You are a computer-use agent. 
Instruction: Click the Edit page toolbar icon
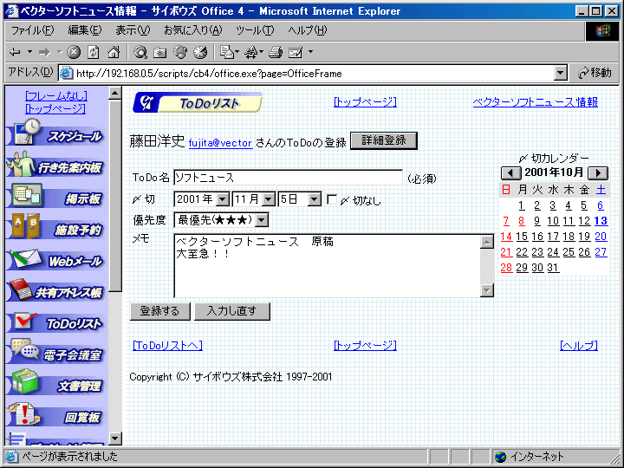coord(296,52)
